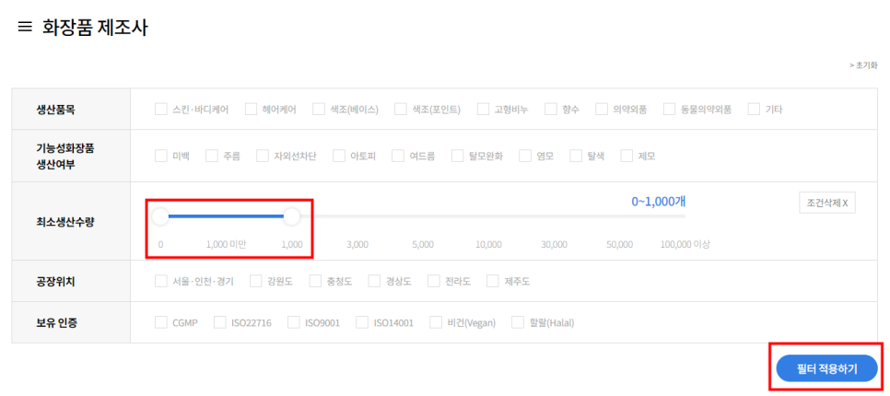Toggle the 자외선차단 checkbox

(263, 156)
